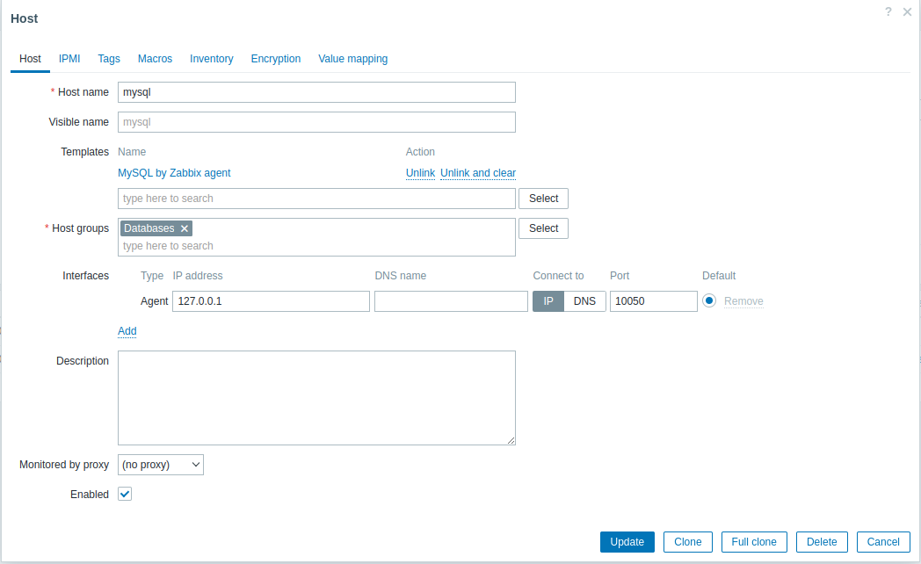This screenshot has height=564, width=921.
Task: Add a new interface via Add link
Action: click(127, 331)
